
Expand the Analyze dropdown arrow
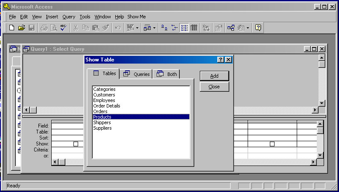154,28
